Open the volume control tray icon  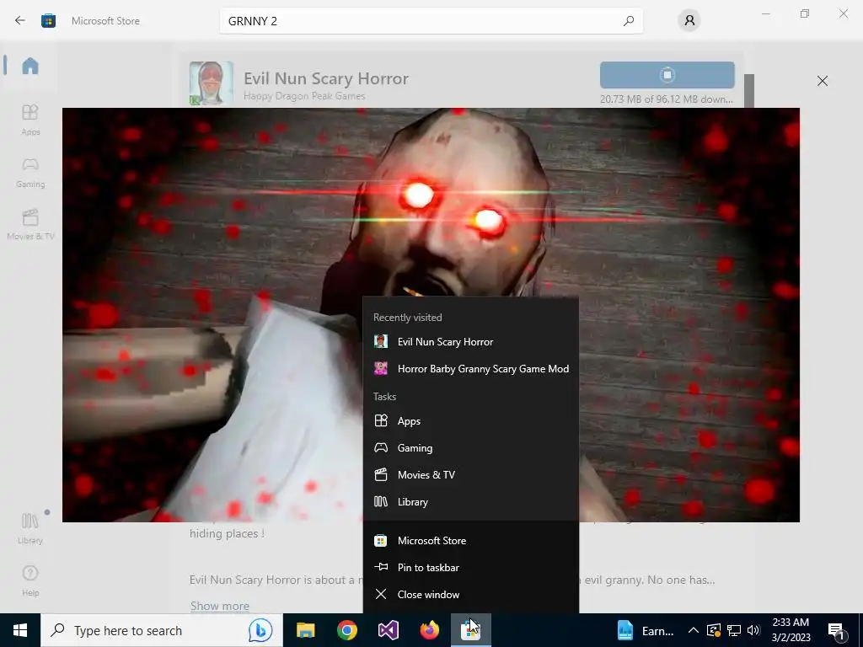[753, 630]
